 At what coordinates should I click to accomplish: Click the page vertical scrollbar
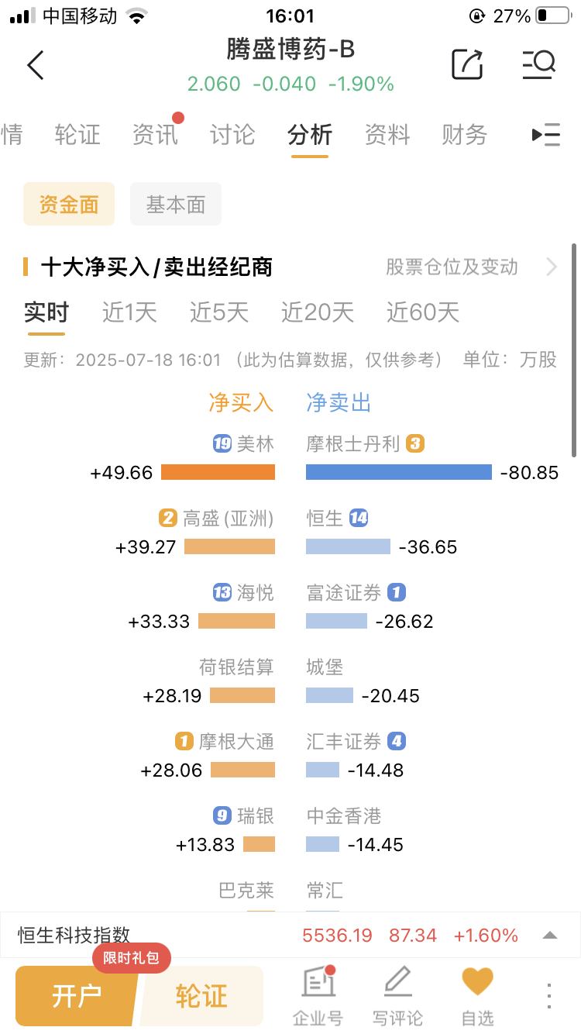click(x=574, y=350)
